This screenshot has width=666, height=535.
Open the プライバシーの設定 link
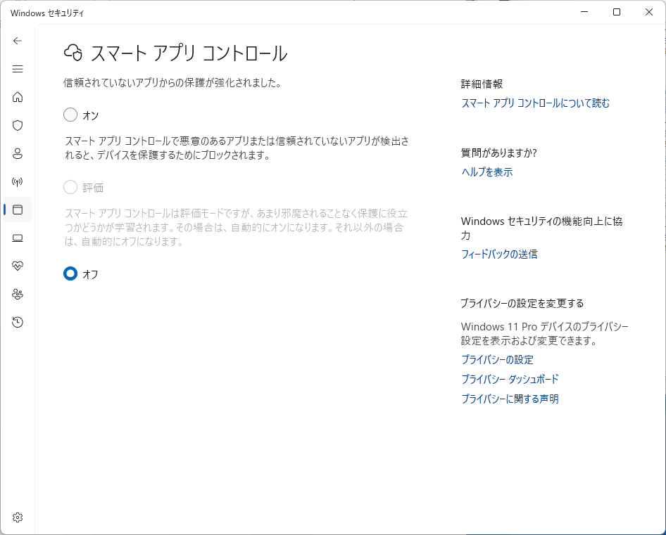(x=497, y=360)
